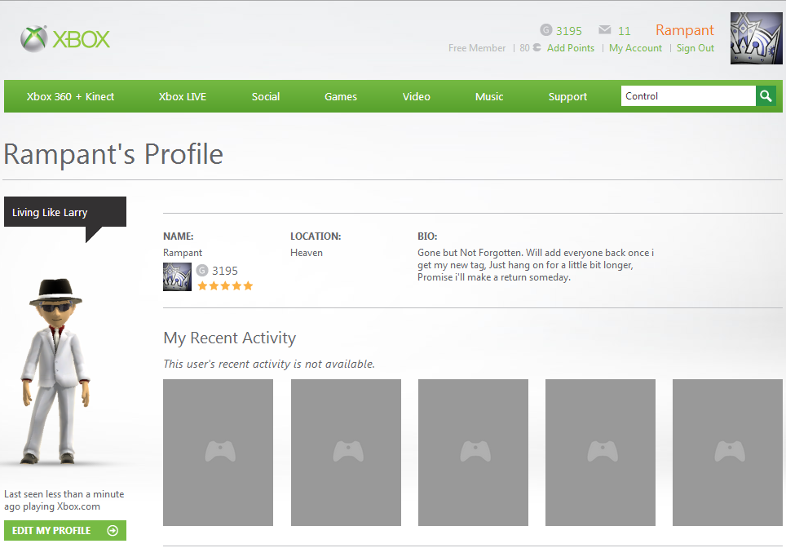The width and height of the screenshot is (786, 548).
Task: Click the recent activity not available message
Action: [269, 364]
